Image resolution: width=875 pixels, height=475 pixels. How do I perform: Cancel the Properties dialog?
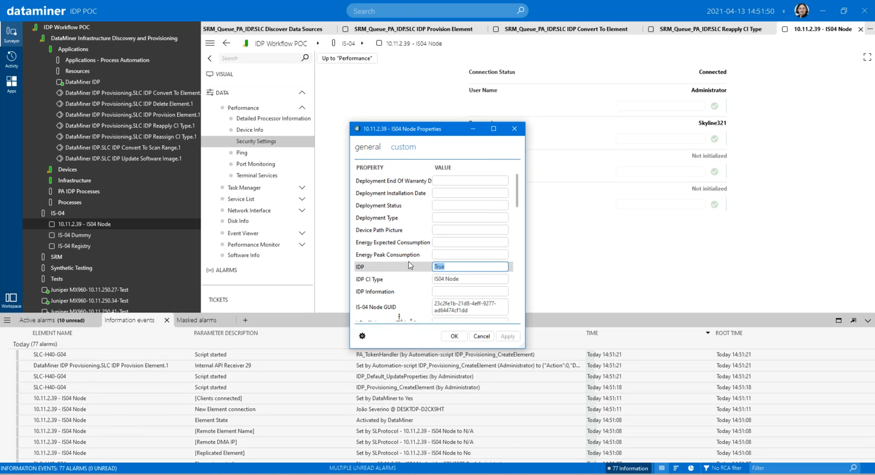pos(481,336)
